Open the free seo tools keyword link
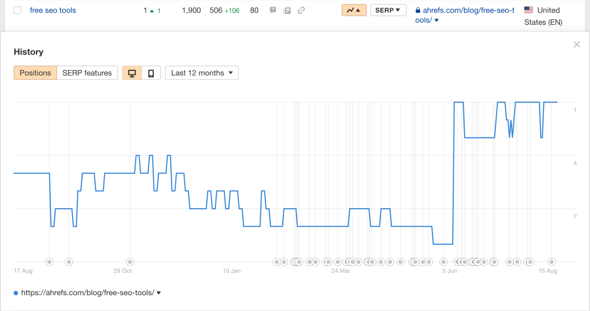 (x=53, y=10)
